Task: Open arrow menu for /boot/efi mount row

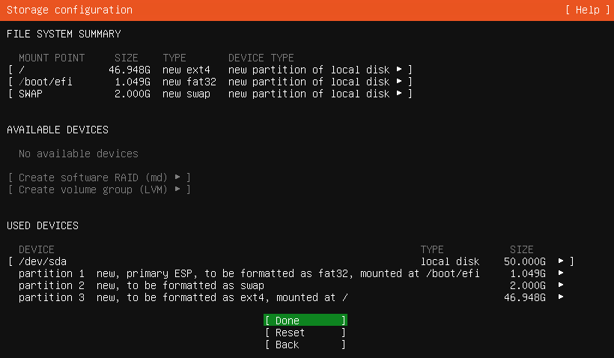Action: 398,82
